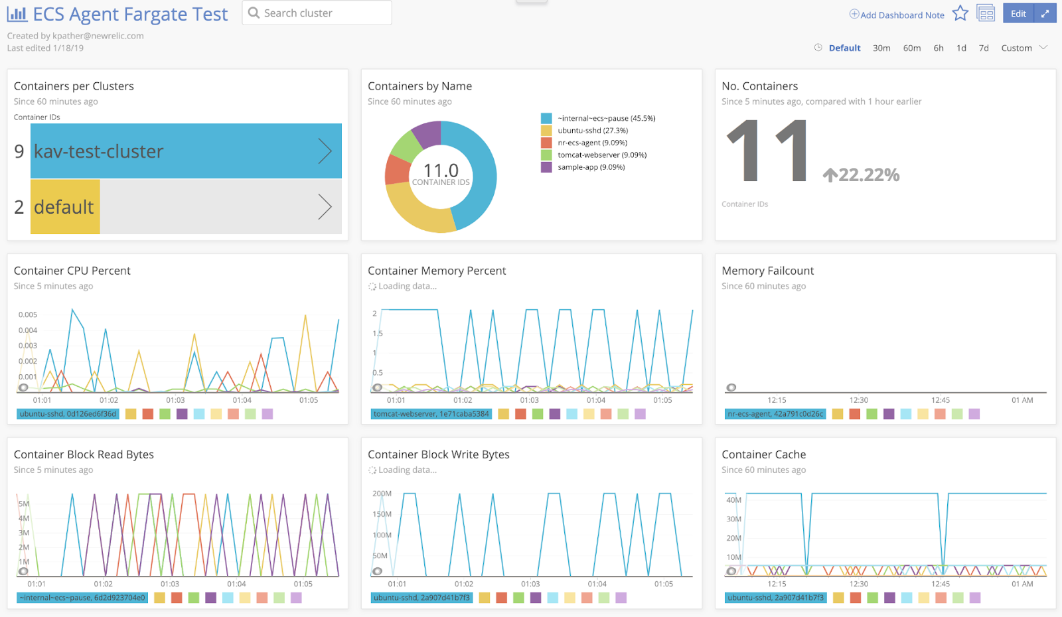Select ubuntu-sshd, 0d126ed6f36d legend label
1062x617 pixels.
pos(68,414)
